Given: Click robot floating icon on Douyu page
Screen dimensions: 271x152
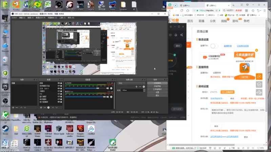Looking at the screenshot, I should click(x=259, y=92).
